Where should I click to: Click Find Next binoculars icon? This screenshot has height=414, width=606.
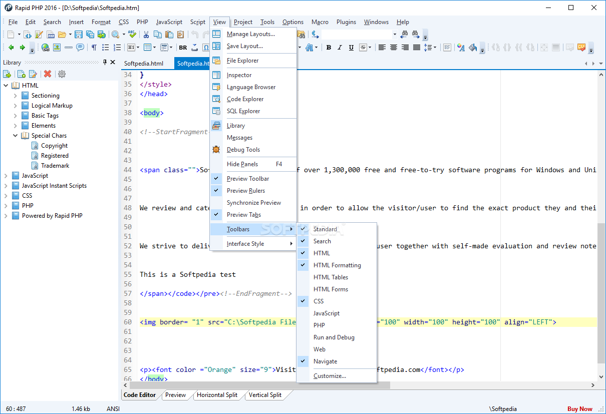point(416,35)
